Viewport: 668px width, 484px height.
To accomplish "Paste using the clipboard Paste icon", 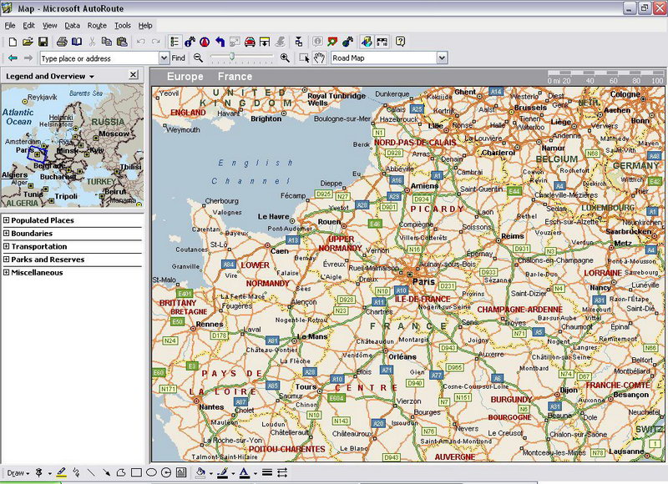I will [x=122, y=42].
